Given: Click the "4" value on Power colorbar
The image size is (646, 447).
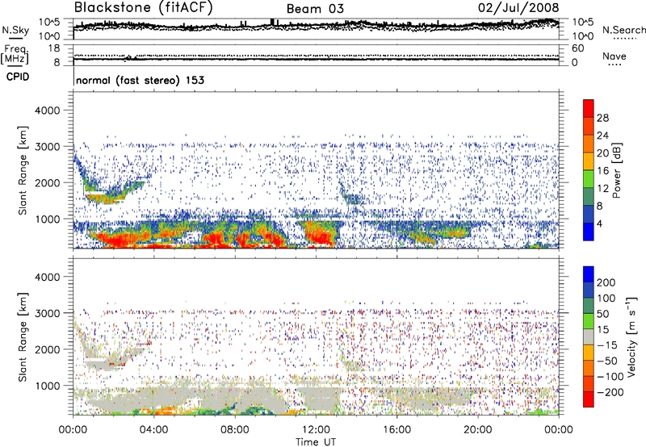Looking at the screenshot, I should 600,223.
